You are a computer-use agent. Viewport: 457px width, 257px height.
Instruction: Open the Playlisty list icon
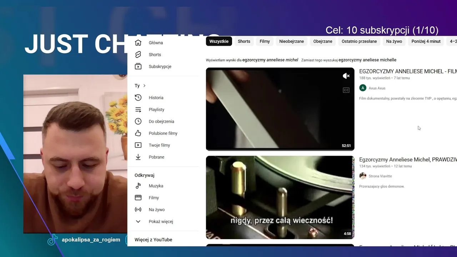coord(138,110)
